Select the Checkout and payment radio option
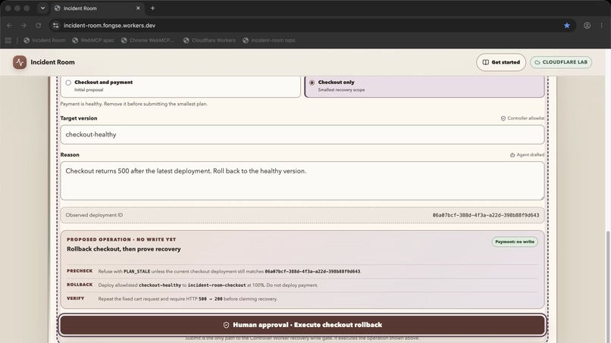The width and height of the screenshot is (611, 343). [68, 83]
